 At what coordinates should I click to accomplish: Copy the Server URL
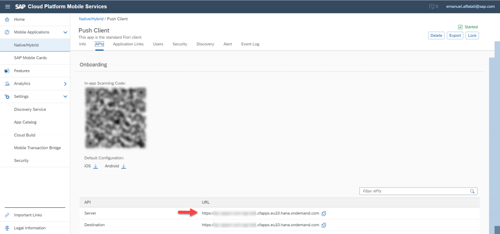(x=324, y=214)
